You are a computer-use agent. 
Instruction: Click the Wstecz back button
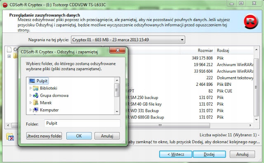click(x=176, y=154)
